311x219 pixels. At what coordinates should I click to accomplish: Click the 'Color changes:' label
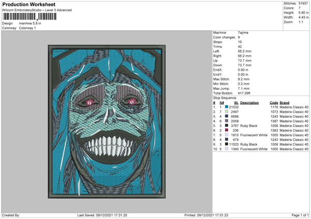224,37
